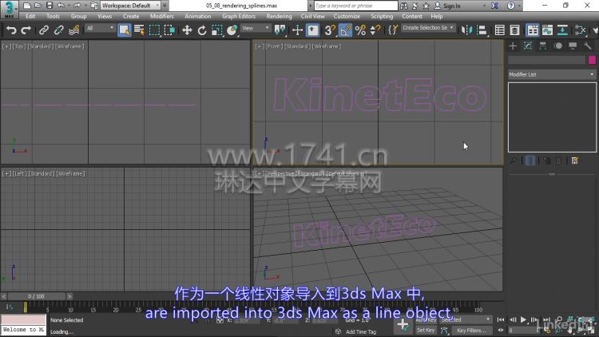Choose the Bind to Space Warp tool
This screenshot has width=599, height=337.
73,30
